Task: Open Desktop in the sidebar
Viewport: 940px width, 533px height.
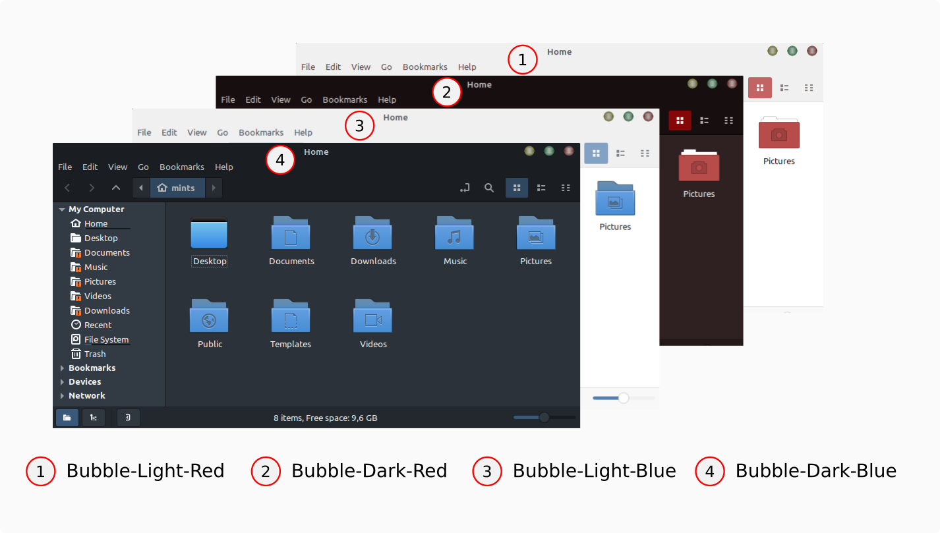Action: click(94, 238)
